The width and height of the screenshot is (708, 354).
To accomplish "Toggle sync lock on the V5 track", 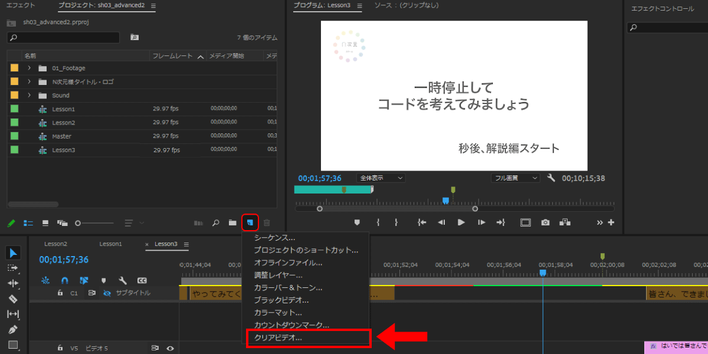I will point(156,348).
